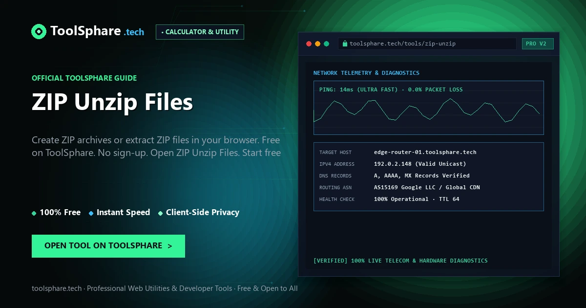Click the ToolSphare .tech brand name
The width and height of the screenshot is (586, 308).
click(x=97, y=31)
